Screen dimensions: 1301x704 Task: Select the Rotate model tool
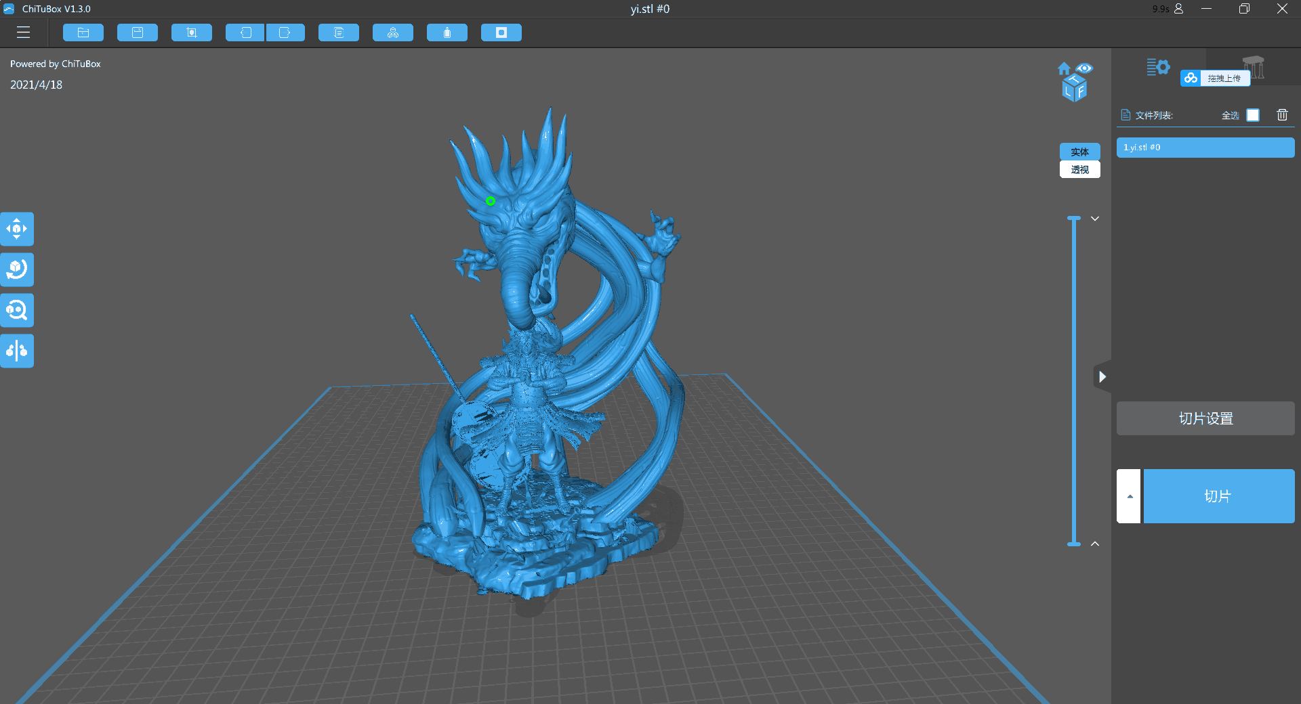(17, 269)
